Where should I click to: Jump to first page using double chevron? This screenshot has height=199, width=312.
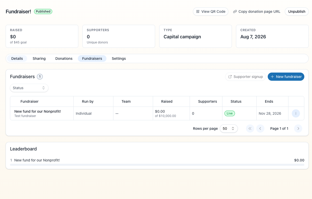(250, 128)
